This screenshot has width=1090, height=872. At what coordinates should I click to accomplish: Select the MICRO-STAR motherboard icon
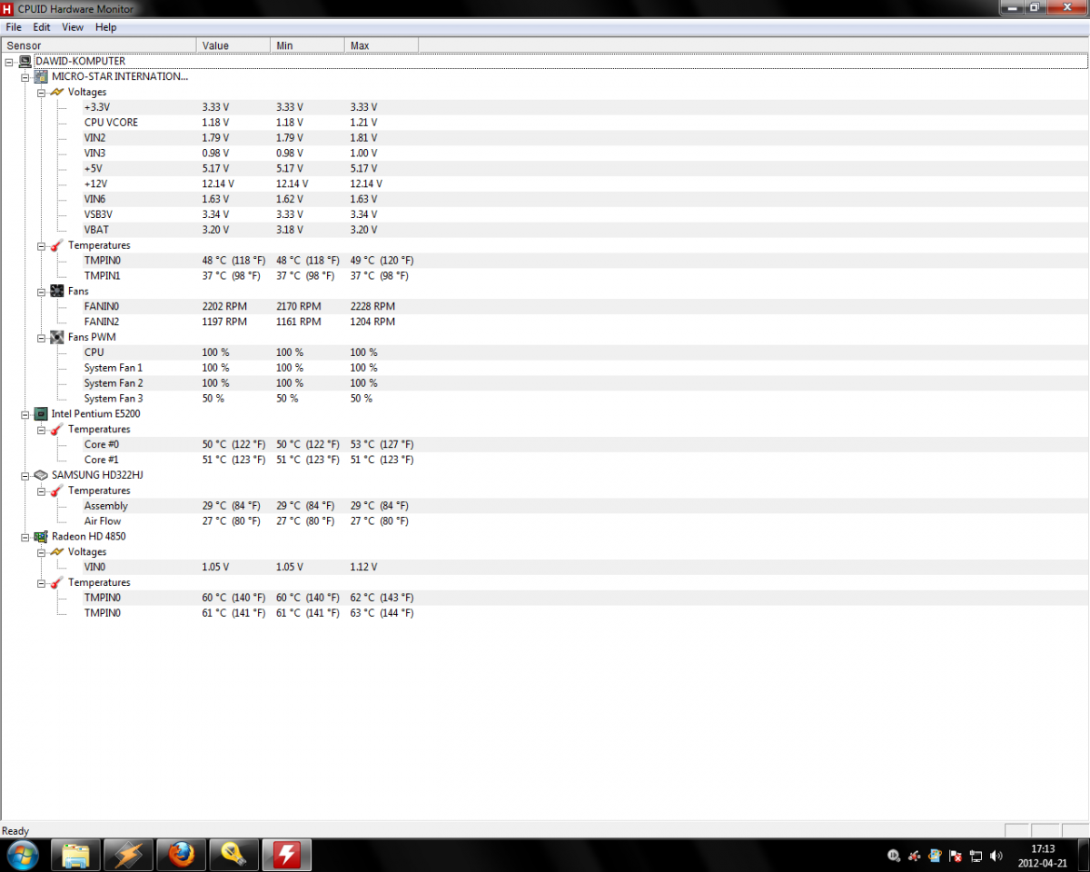click(x=41, y=76)
